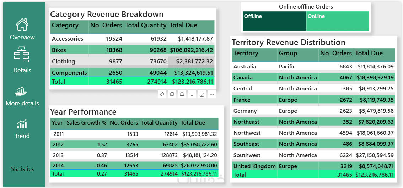This screenshot has height=188, width=403.
Task: Go to the Statistics page
Action: pyautogui.click(x=22, y=169)
